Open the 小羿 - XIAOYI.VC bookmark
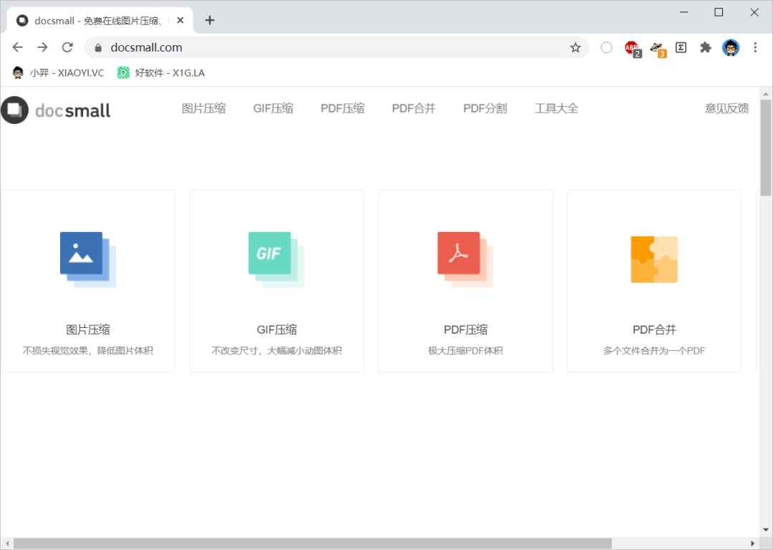 pyautogui.click(x=58, y=72)
